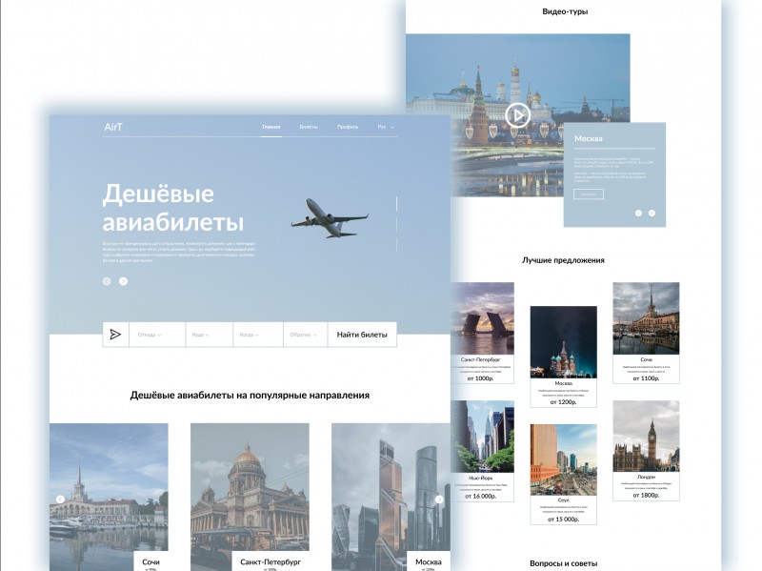Click the Лучшие предложения heading

pos(563,260)
